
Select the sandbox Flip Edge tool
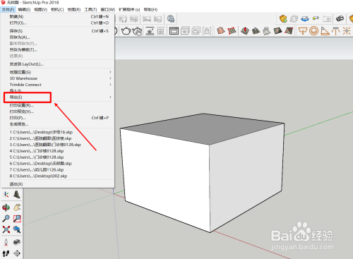tap(289, 31)
